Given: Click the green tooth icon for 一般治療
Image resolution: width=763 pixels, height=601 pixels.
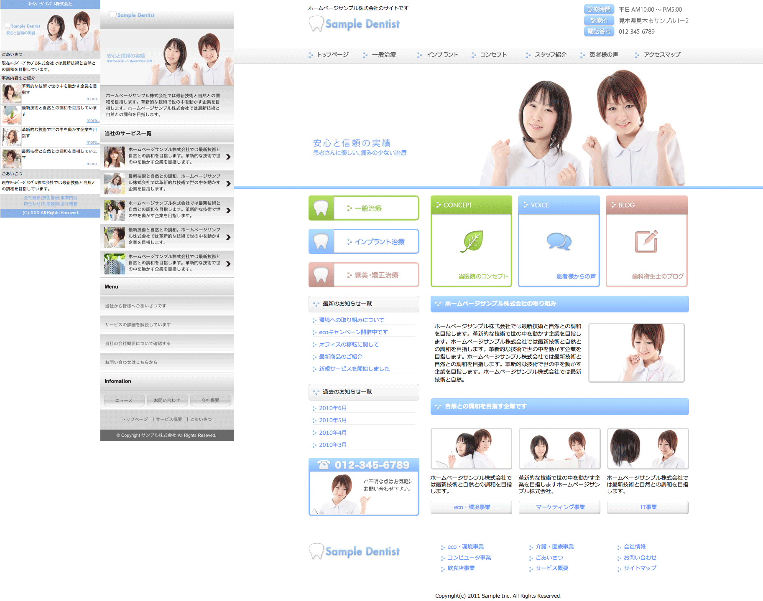Looking at the screenshot, I should (321, 208).
